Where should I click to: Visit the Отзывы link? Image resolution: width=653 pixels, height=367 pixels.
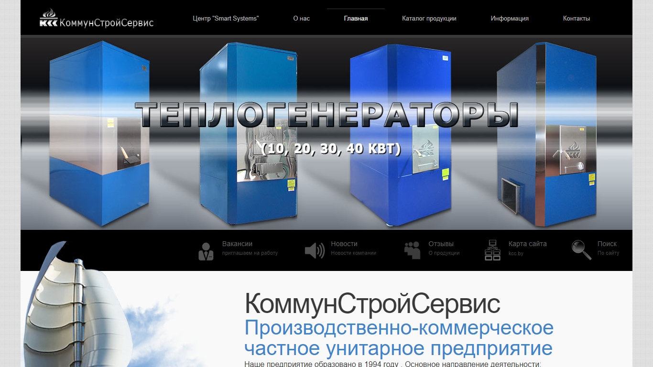(x=441, y=244)
